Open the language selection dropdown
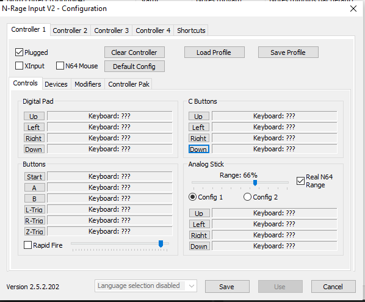Image resolution: width=365 pixels, height=302 pixels. [146, 286]
